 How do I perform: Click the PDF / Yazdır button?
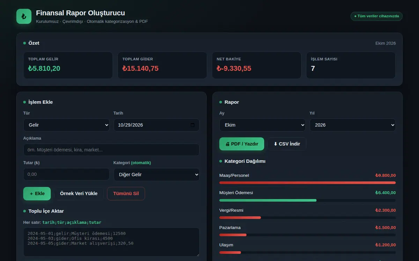[x=242, y=144]
